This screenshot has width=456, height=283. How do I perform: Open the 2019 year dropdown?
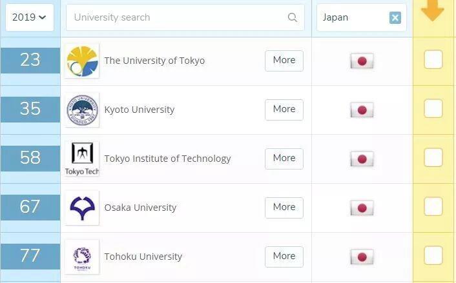[29, 17]
